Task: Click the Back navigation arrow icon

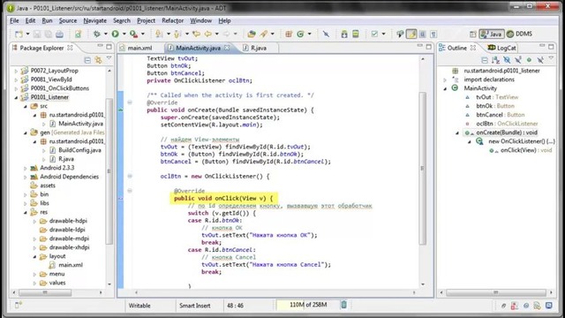Action: tap(208, 34)
